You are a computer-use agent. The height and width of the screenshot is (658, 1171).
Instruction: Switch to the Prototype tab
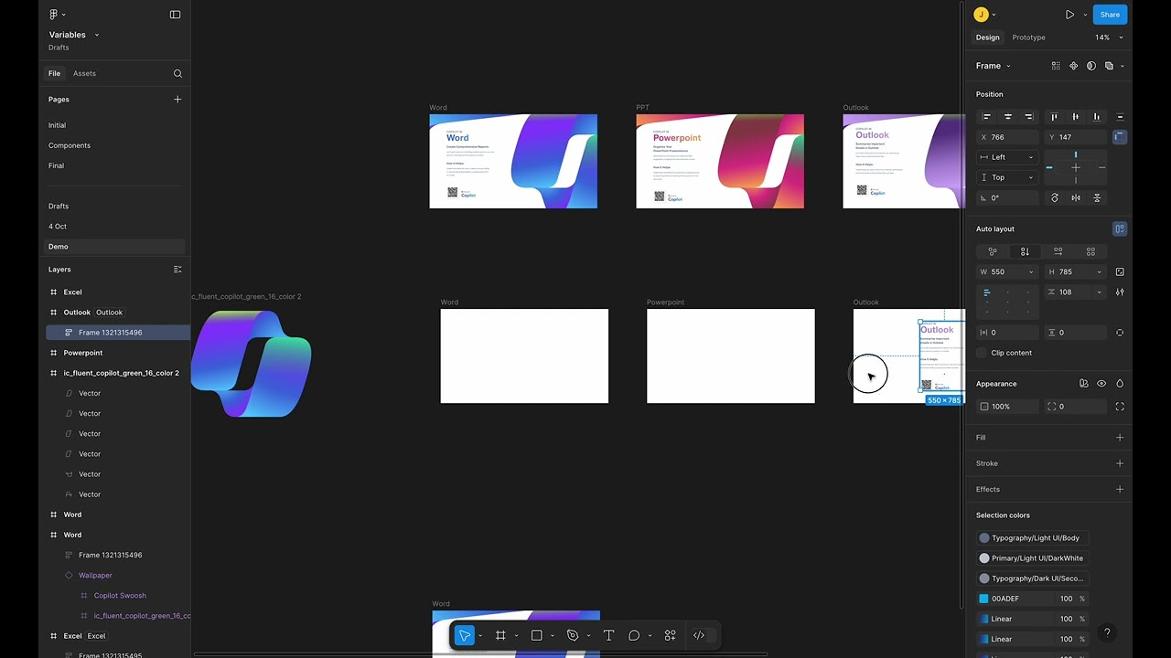point(1028,37)
